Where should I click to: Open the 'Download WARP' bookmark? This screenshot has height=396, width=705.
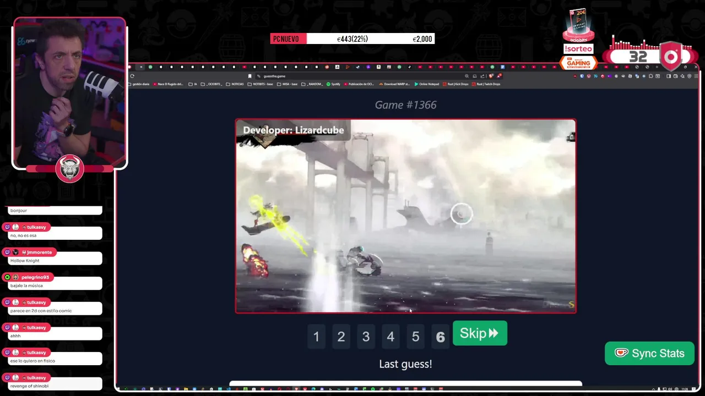(x=394, y=84)
